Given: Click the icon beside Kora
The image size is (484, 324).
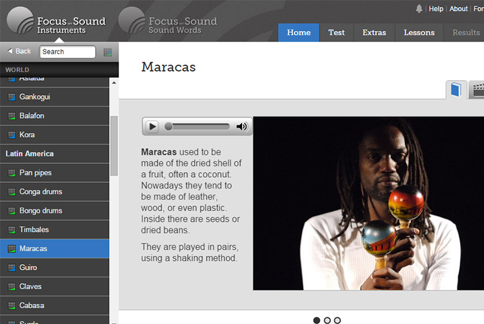Looking at the screenshot, I should [x=11, y=135].
